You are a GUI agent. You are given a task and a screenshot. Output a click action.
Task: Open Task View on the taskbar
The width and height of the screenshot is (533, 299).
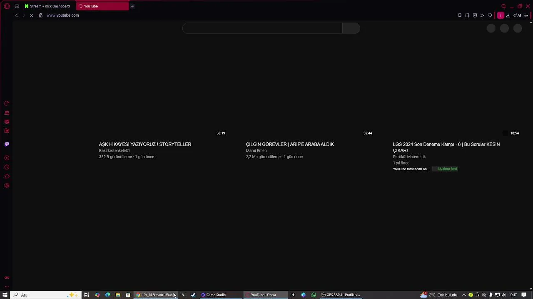[87, 295]
